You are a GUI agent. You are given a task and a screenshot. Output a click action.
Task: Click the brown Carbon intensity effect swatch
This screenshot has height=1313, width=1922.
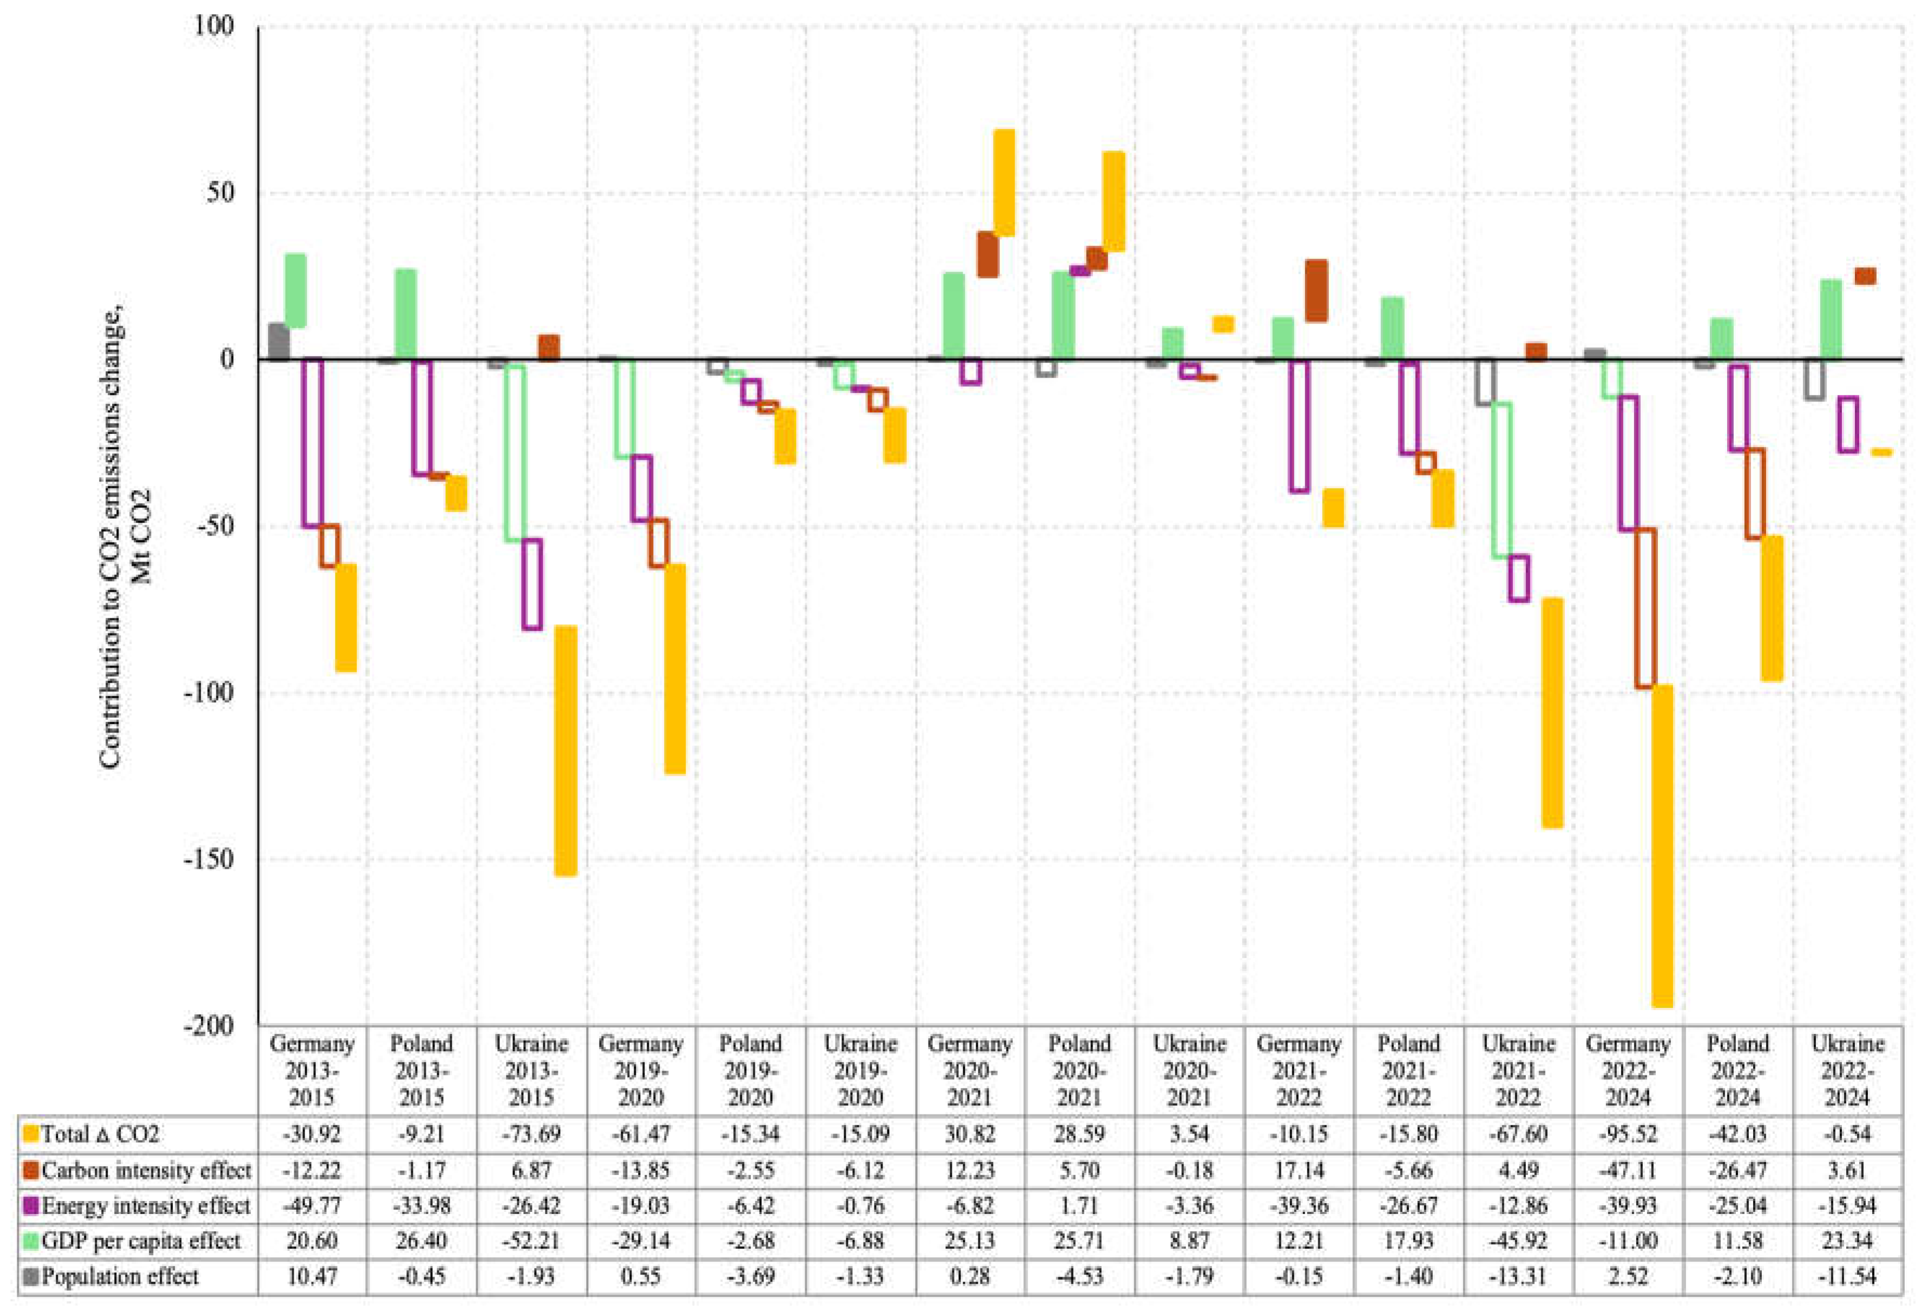click(x=31, y=1170)
